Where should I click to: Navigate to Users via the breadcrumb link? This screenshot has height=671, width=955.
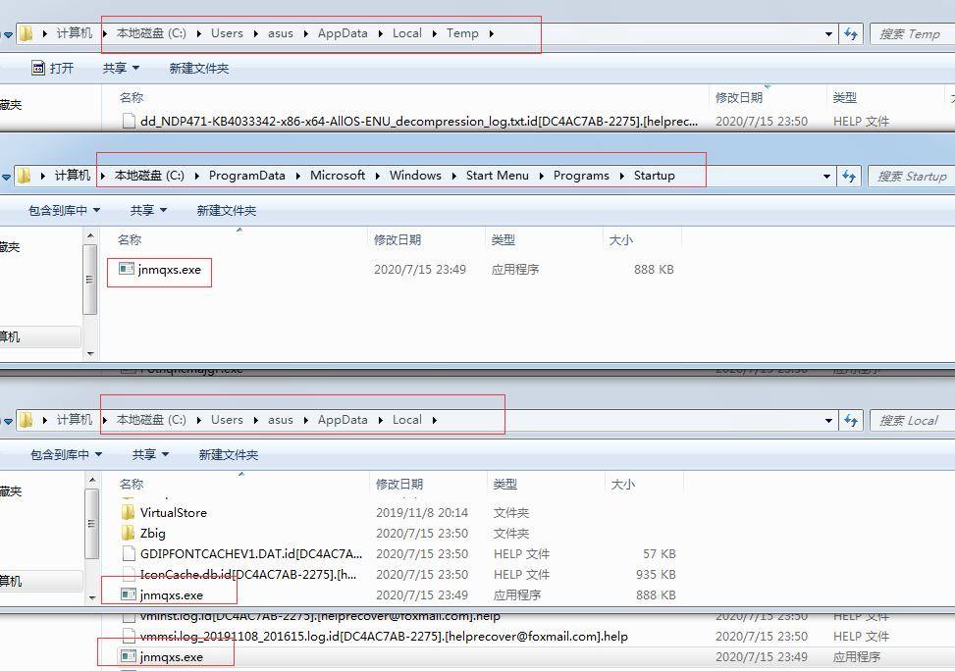click(227, 32)
